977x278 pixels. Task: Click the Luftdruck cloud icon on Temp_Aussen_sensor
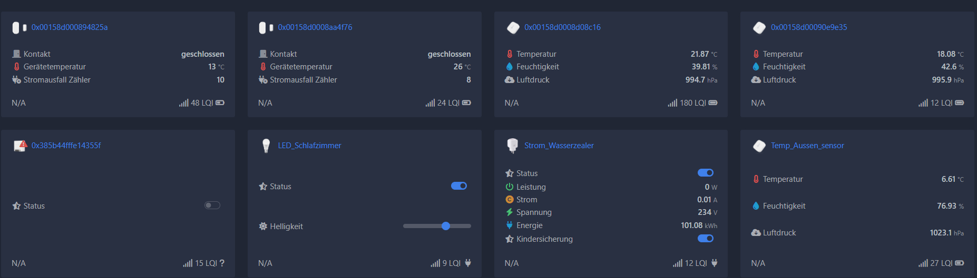[756, 233]
